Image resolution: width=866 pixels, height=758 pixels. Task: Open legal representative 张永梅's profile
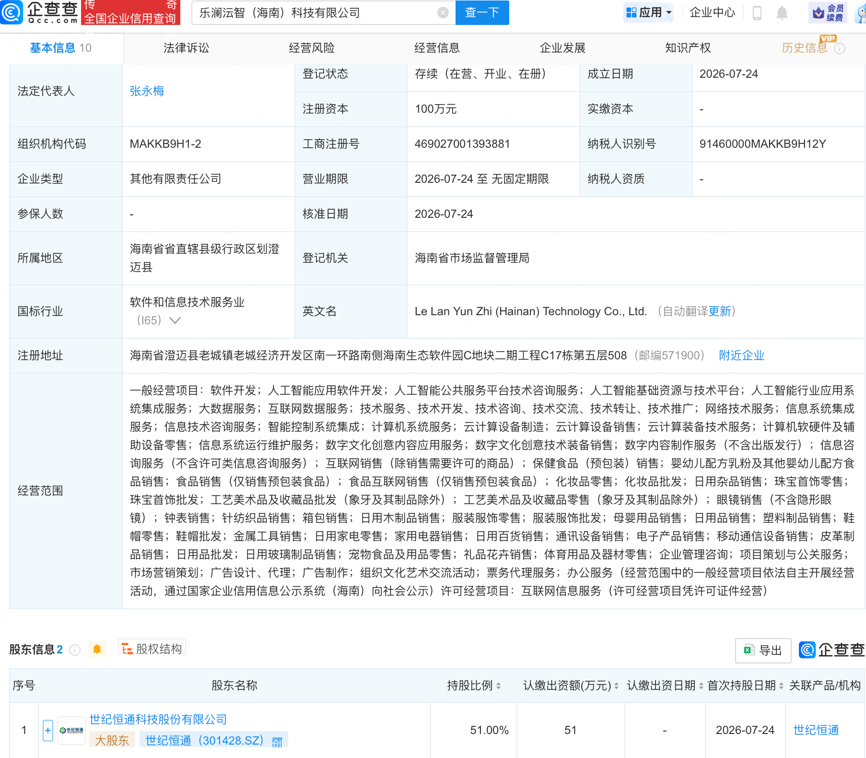[x=147, y=91]
